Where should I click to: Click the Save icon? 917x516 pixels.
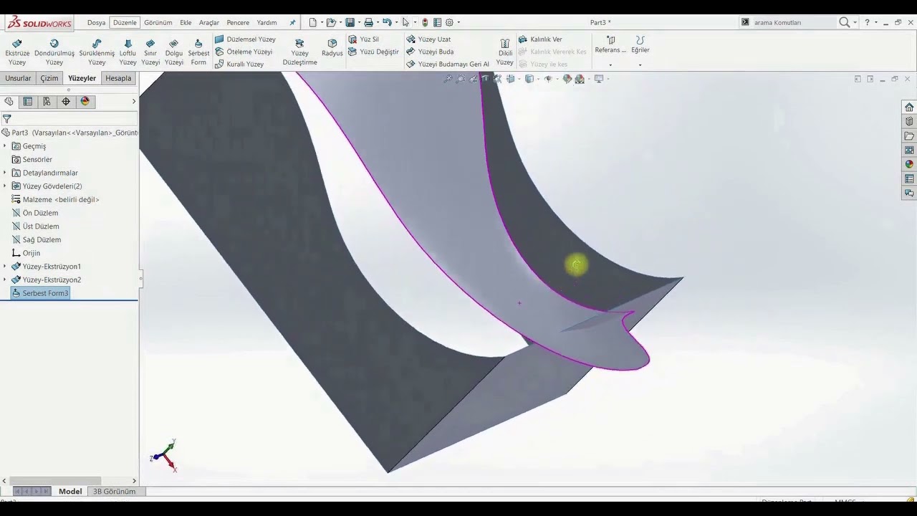[350, 22]
